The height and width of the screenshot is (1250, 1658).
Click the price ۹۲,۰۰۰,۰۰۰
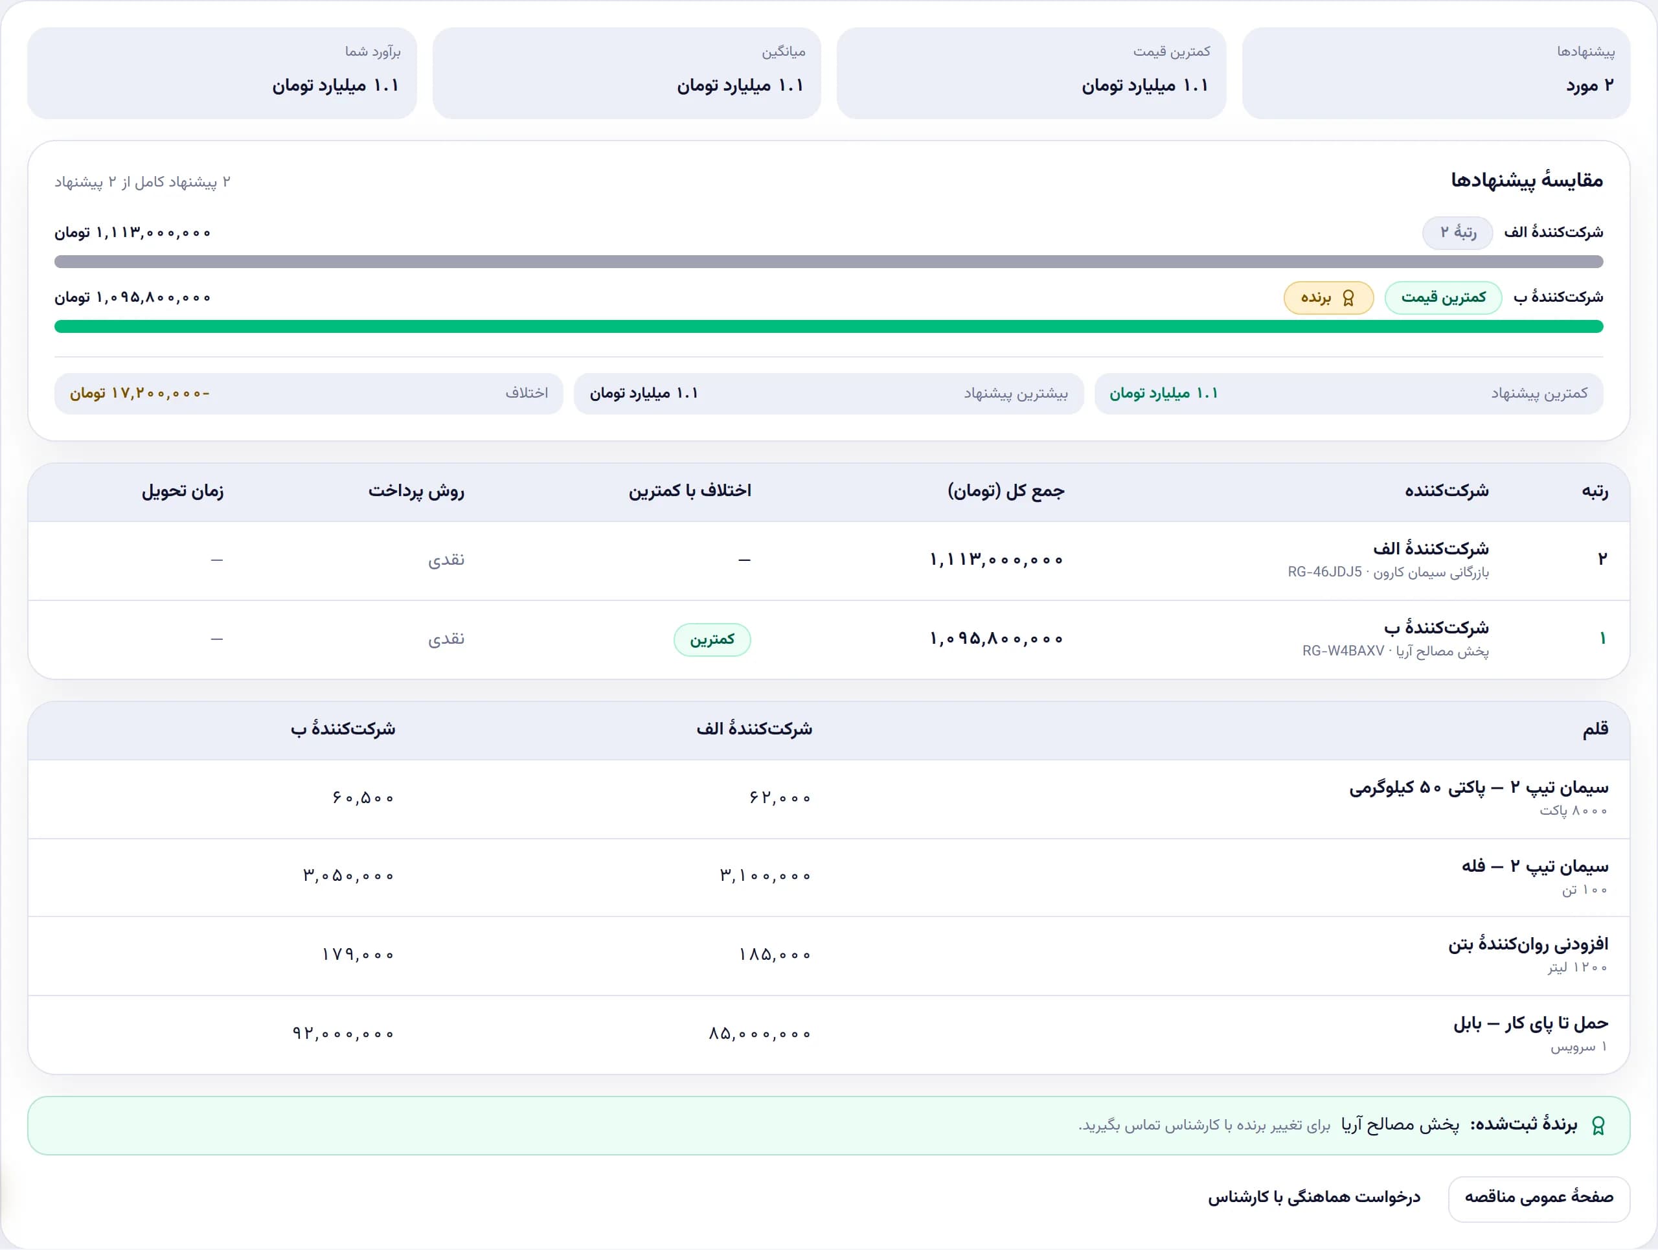coord(343,1034)
